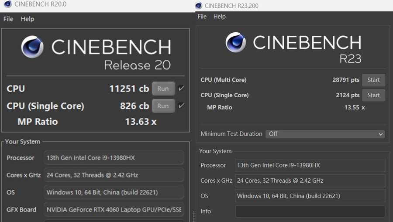Open the Help menu in Cinebench R23
This screenshot has width=393, height=222.
219,17
